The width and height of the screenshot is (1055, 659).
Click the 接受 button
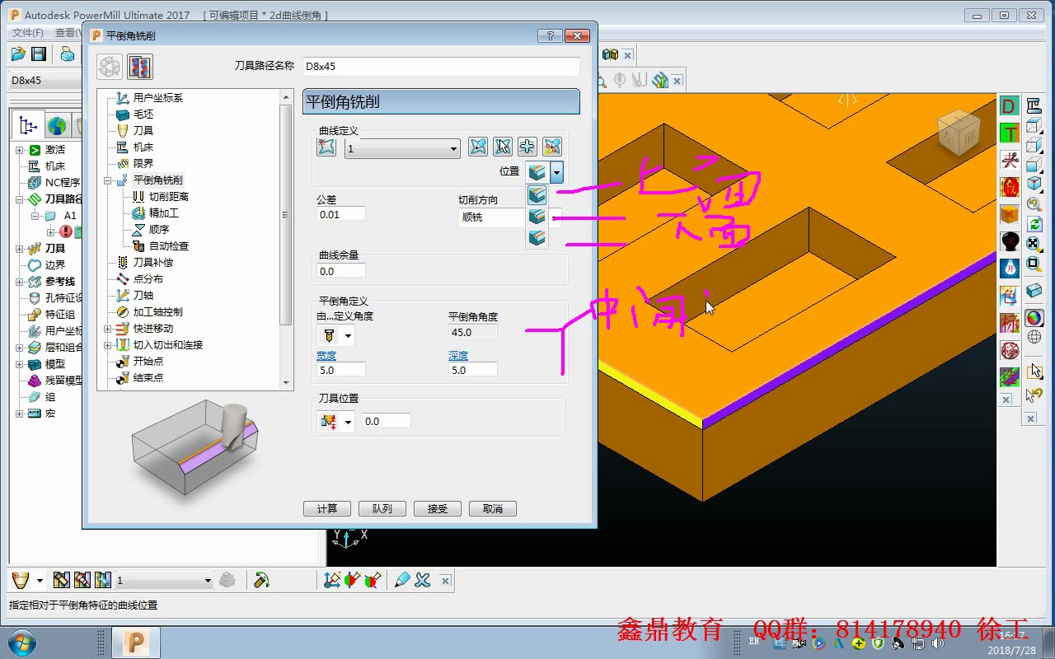[x=438, y=508]
